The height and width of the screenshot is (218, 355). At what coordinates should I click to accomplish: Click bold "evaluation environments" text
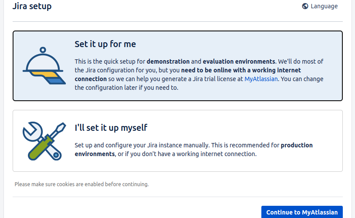click(239, 61)
